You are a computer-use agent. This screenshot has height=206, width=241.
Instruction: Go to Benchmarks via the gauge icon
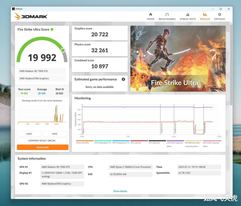click(167, 14)
